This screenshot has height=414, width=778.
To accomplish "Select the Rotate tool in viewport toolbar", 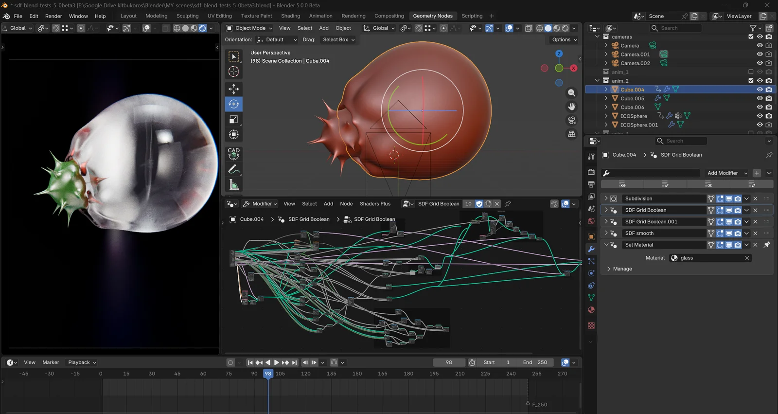I will coord(234,104).
